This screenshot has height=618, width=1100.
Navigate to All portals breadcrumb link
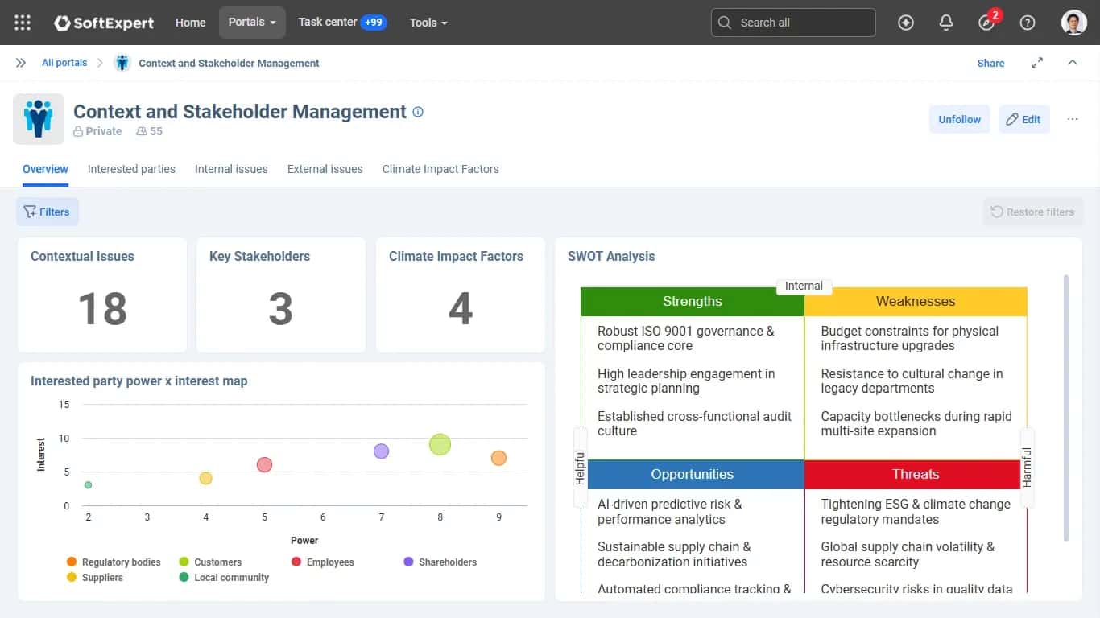pos(64,63)
